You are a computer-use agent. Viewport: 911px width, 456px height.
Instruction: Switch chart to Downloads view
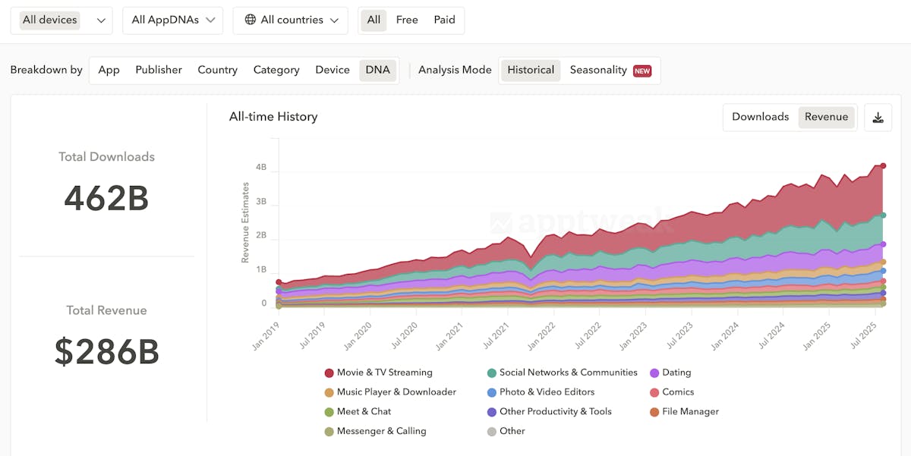pyautogui.click(x=760, y=117)
